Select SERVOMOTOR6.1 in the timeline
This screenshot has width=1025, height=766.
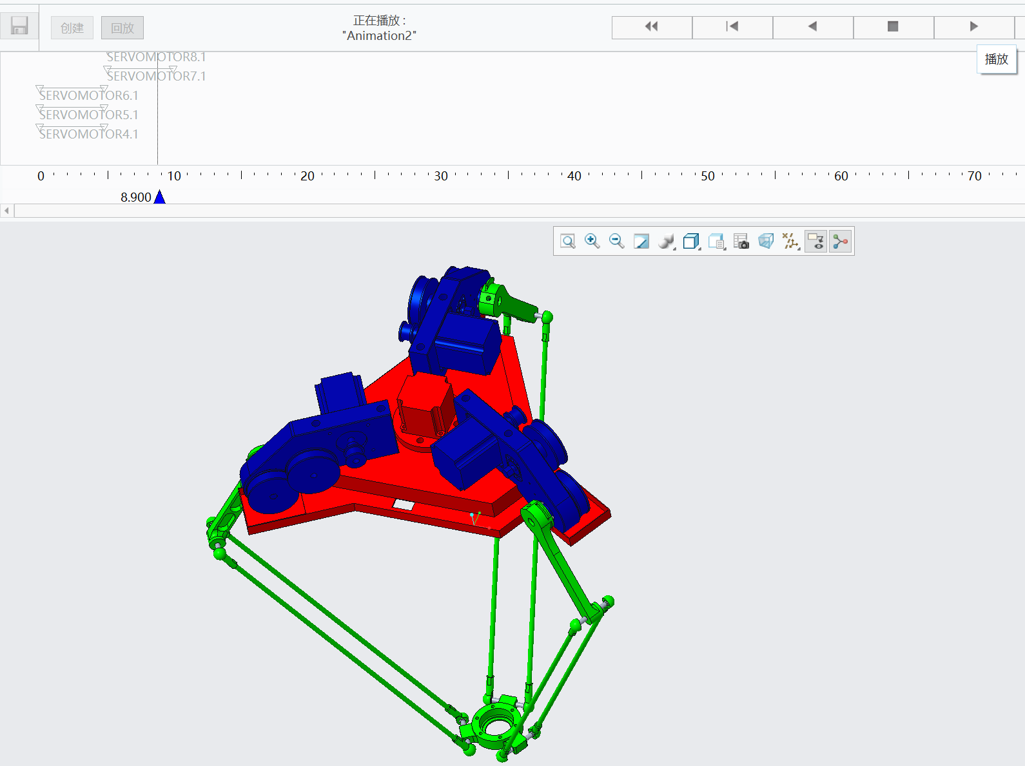click(88, 95)
